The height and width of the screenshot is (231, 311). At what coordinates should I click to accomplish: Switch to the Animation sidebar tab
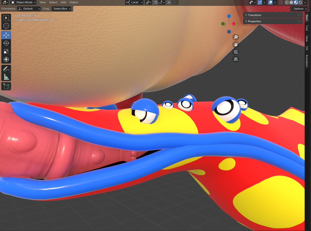307,61
